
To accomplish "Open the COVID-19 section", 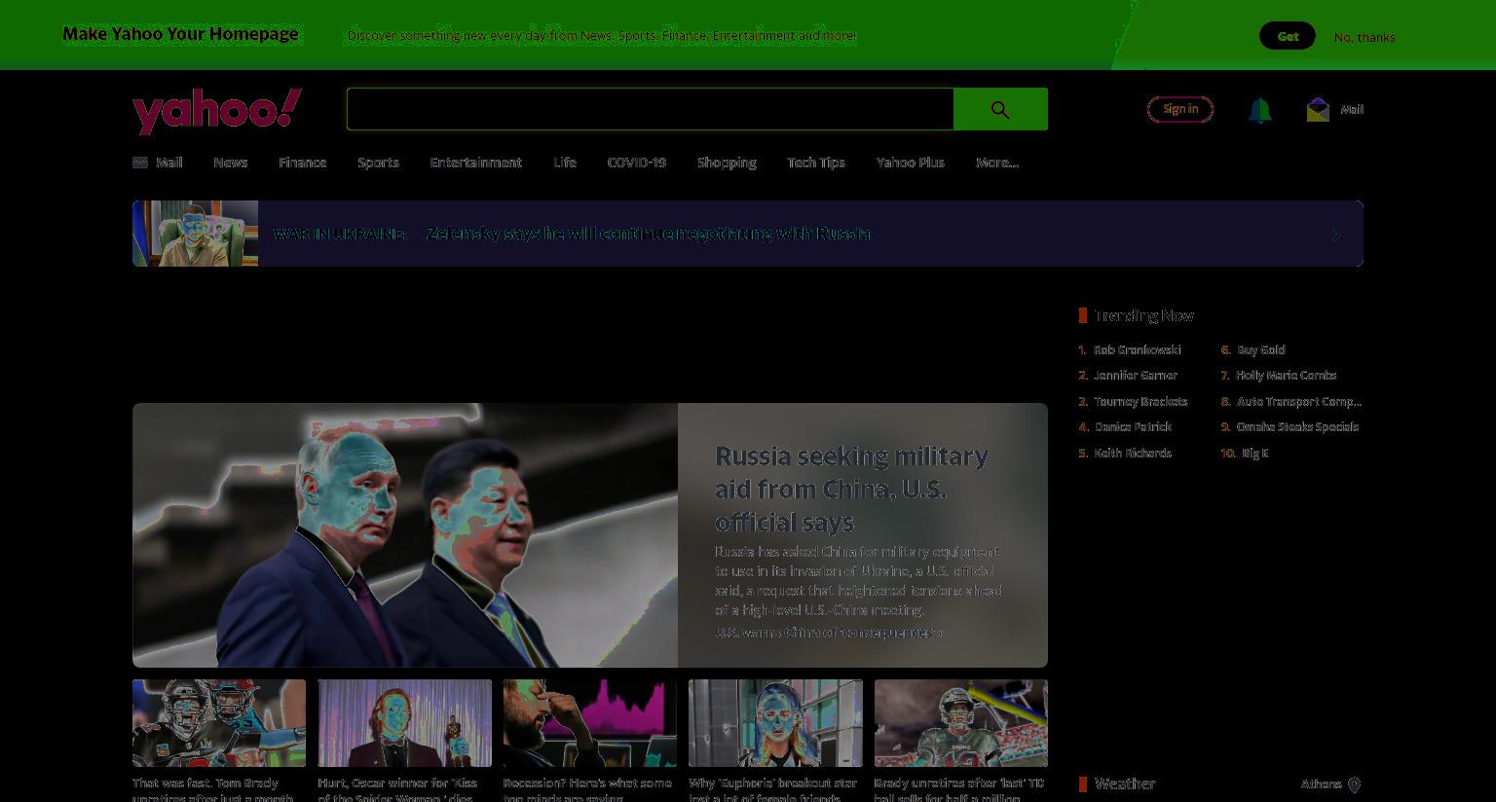I will (x=636, y=163).
